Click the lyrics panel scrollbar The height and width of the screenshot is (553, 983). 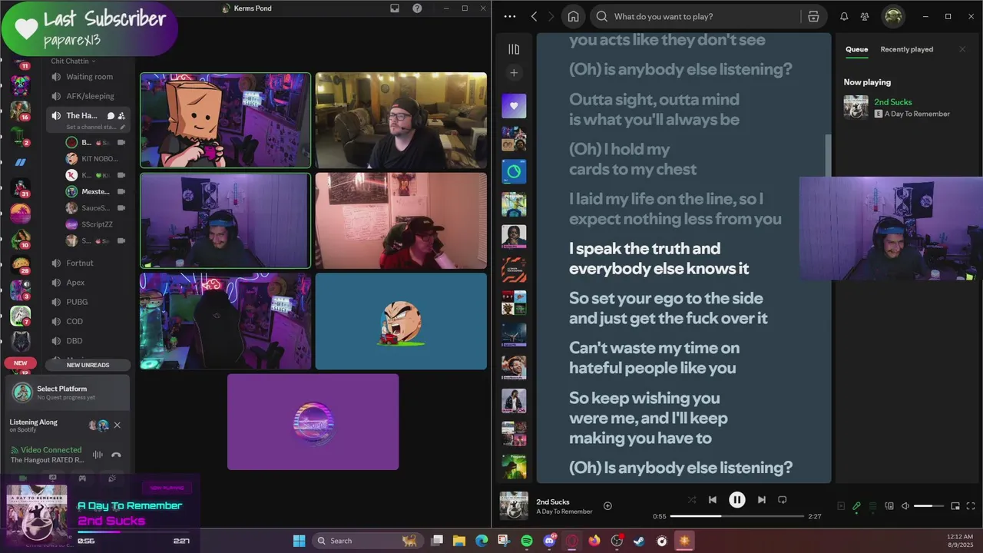[828, 154]
